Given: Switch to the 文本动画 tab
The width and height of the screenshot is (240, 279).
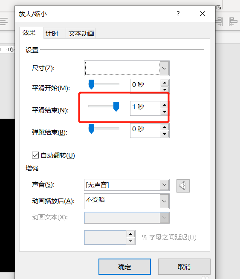Looking at the screenshot, I should tap(81, 33).
